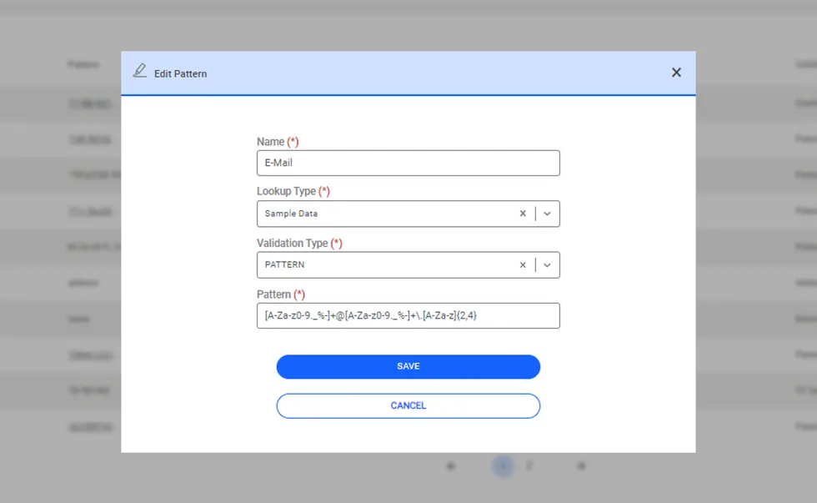Expand the Validation Type dropdown arrow
Screen dimensions: 817x503
click(x=547, y=264)
